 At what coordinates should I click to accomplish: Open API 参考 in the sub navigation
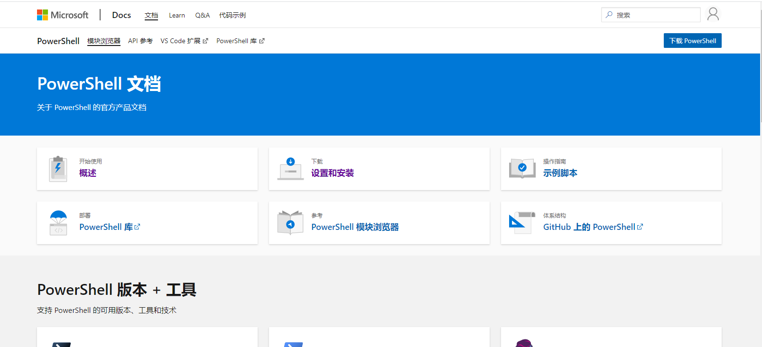(x=140, y=41)
